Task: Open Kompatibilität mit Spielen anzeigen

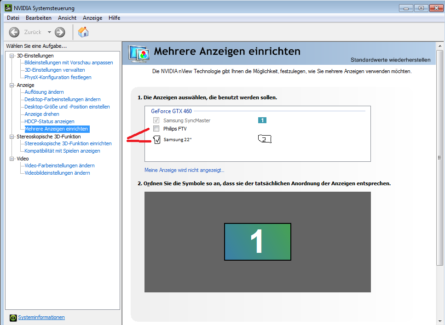Action: [62, 151]
